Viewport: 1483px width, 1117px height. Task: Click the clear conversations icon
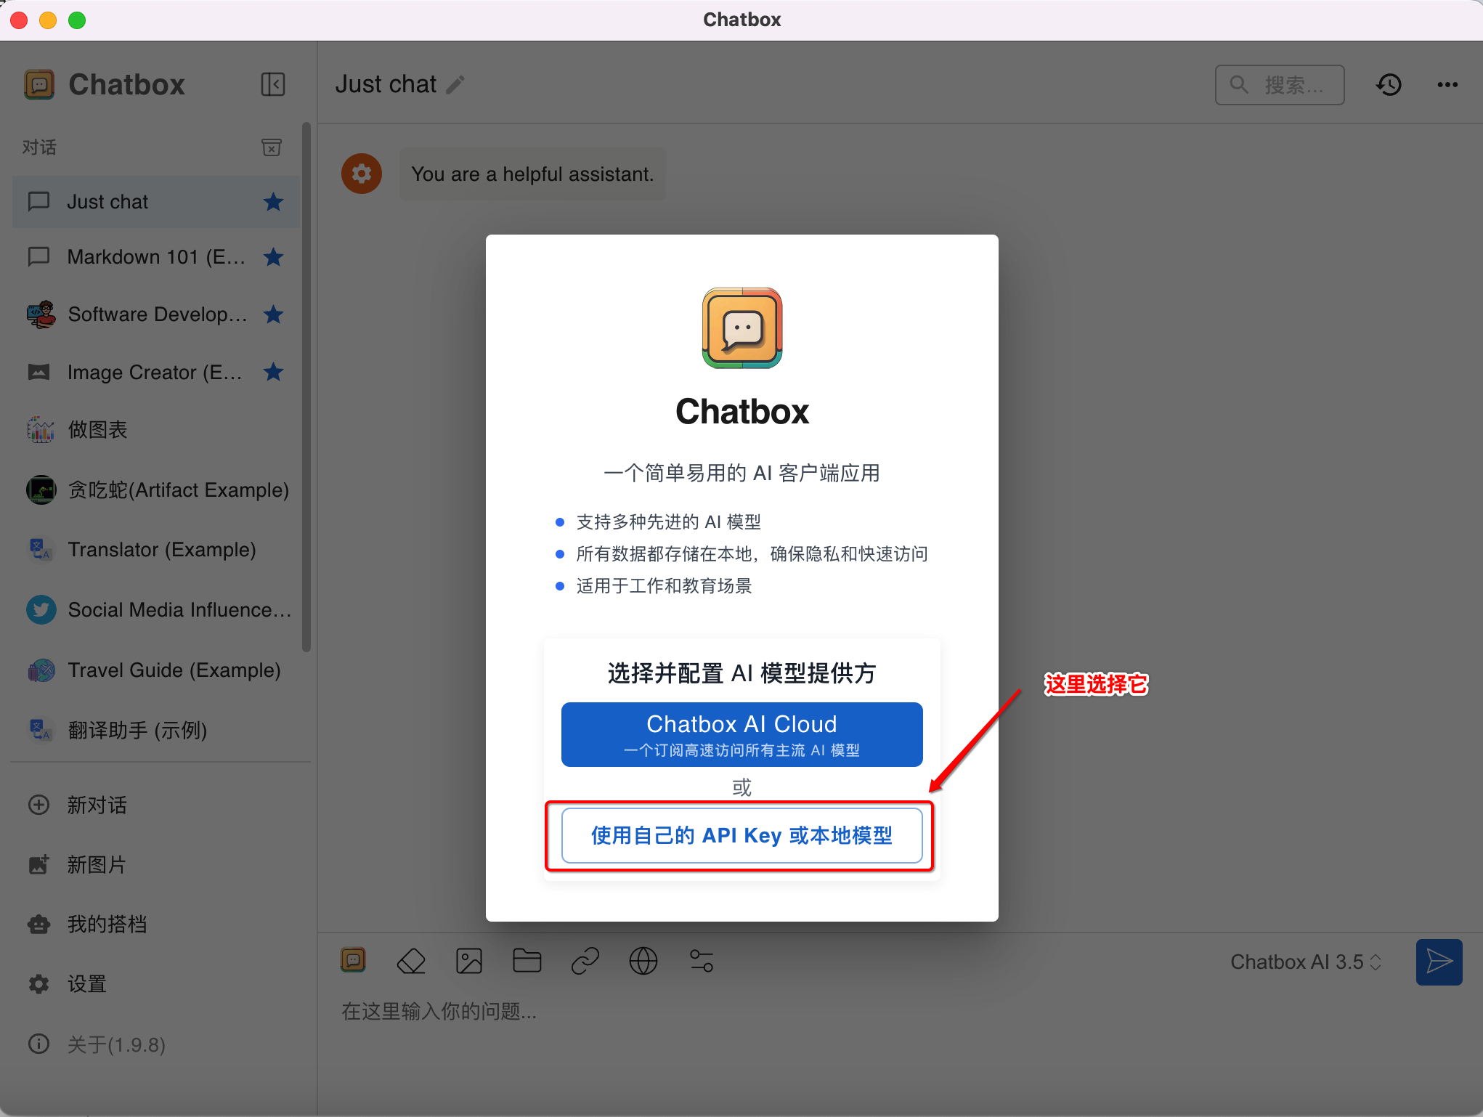coord(271,147)
